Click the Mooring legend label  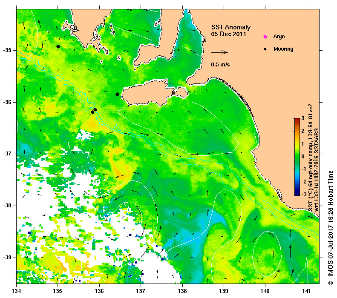(x=283, y=49)
